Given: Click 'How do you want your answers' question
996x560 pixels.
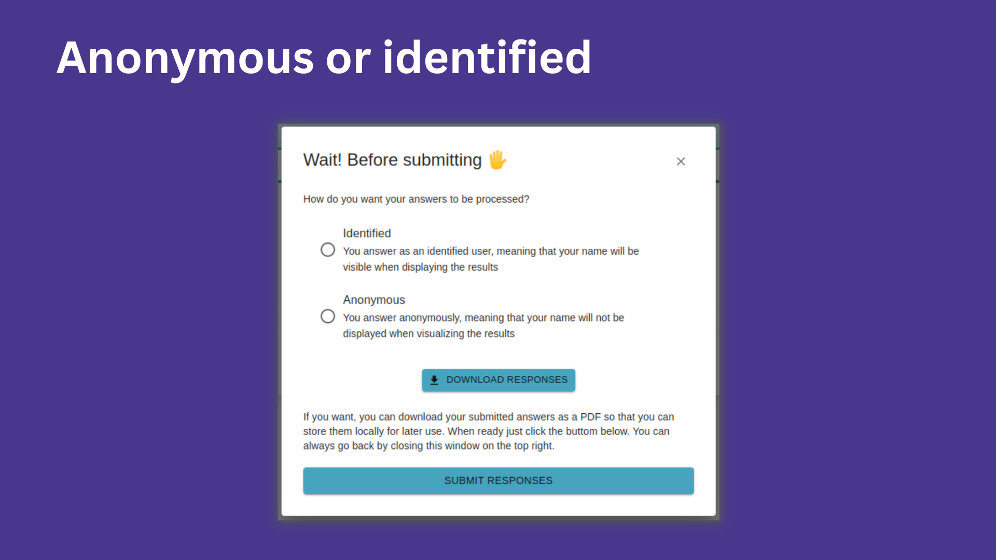Looking at the screenshot, I should click(x=416, y=199).
